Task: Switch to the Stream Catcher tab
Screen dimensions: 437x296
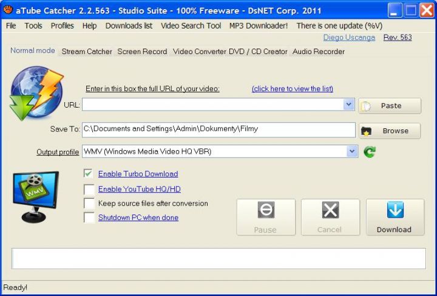Action: [87, 52]
